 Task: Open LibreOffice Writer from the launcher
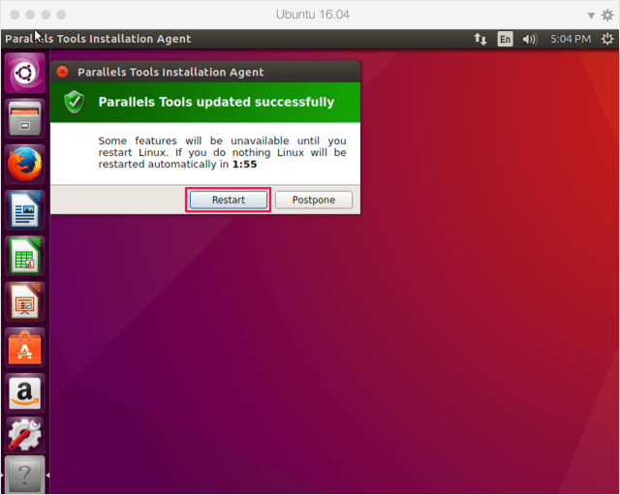25,210
